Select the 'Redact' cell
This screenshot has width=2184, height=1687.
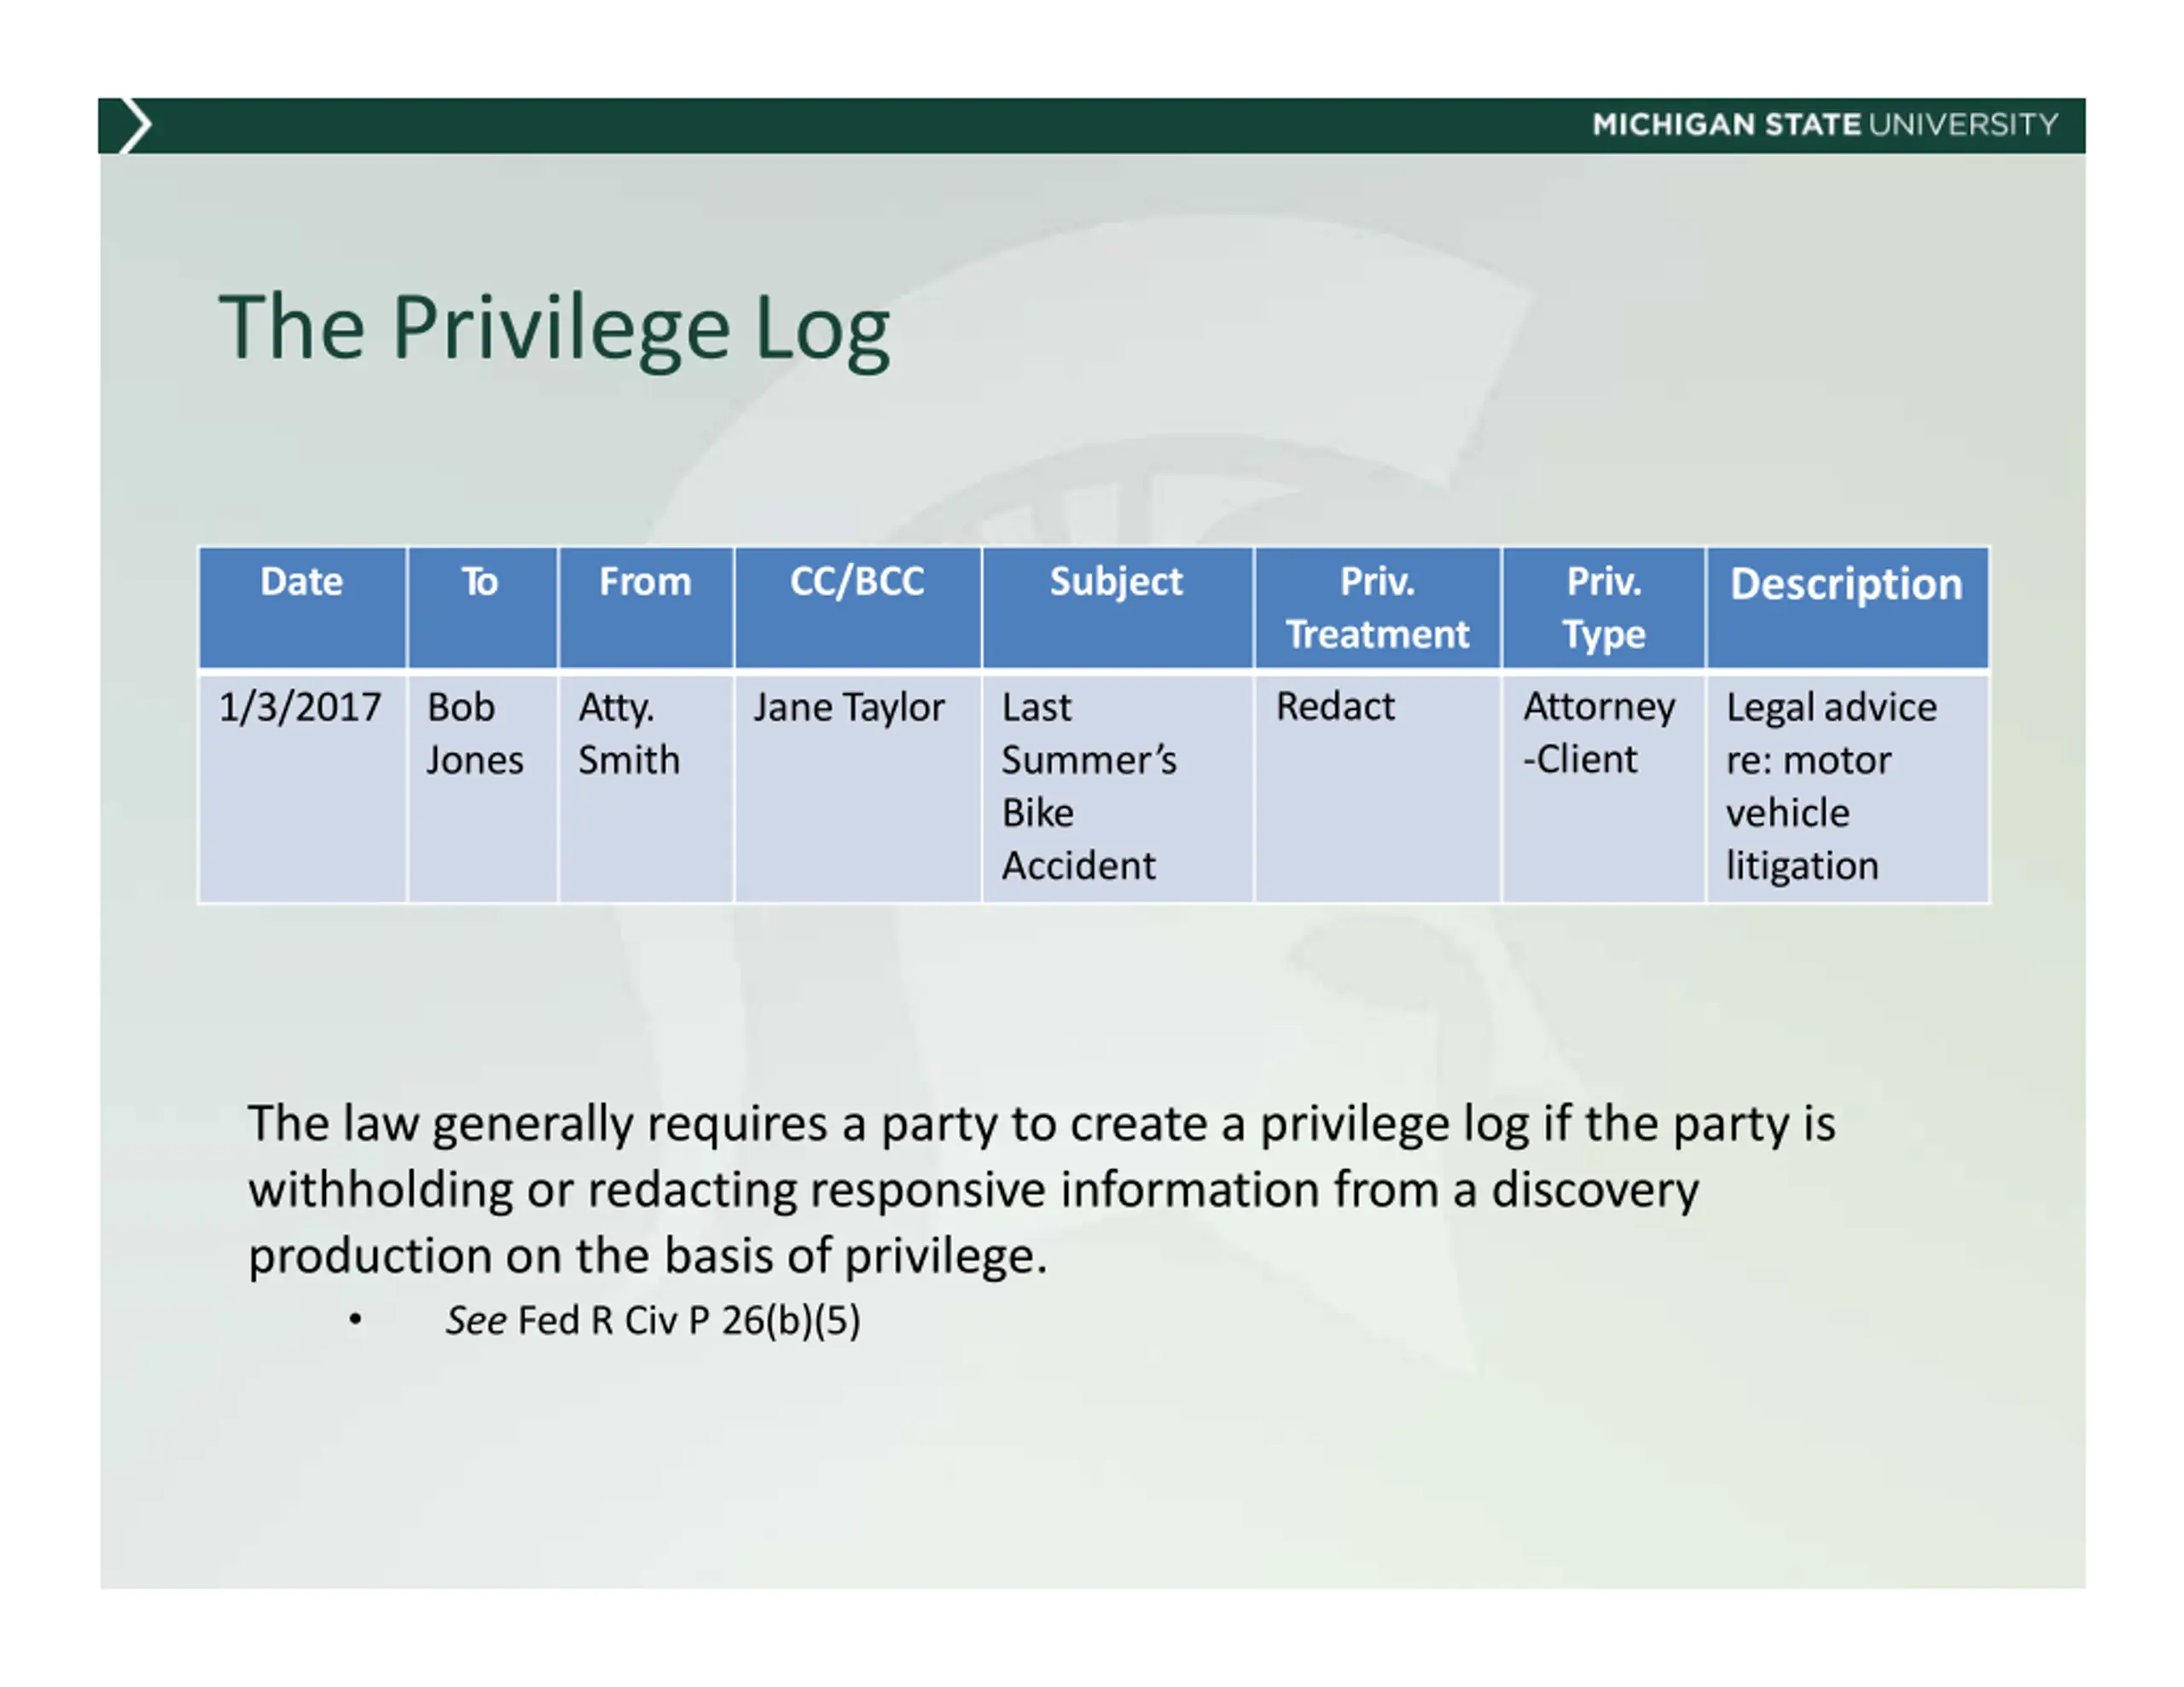point(1378,789)
